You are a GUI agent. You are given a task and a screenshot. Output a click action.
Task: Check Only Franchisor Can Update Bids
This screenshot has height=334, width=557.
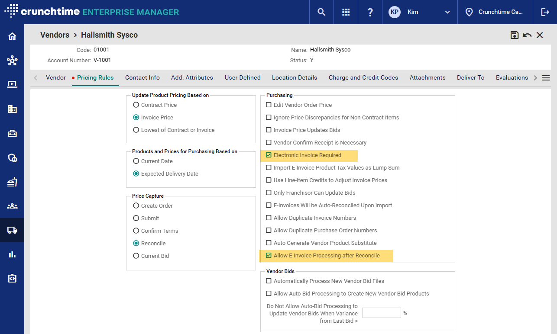(269, 193)
